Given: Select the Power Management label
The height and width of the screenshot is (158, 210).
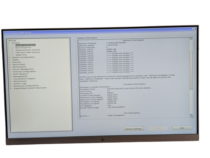Looking at the screenshot, I should pyautogui.click(x=23, y=69).
